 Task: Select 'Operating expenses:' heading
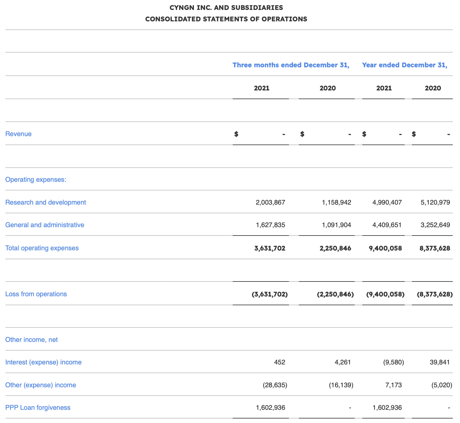[x=36, y=180]
